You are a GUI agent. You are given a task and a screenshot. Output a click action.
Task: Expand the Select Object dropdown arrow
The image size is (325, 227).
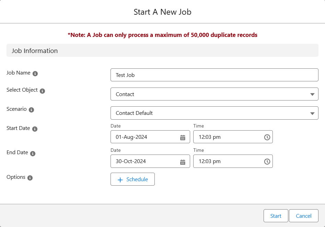tap(312, 94)
